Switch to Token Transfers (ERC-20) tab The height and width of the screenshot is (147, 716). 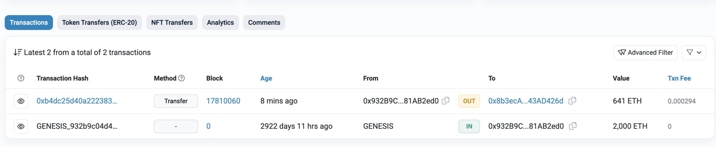(x=99, y=23)
